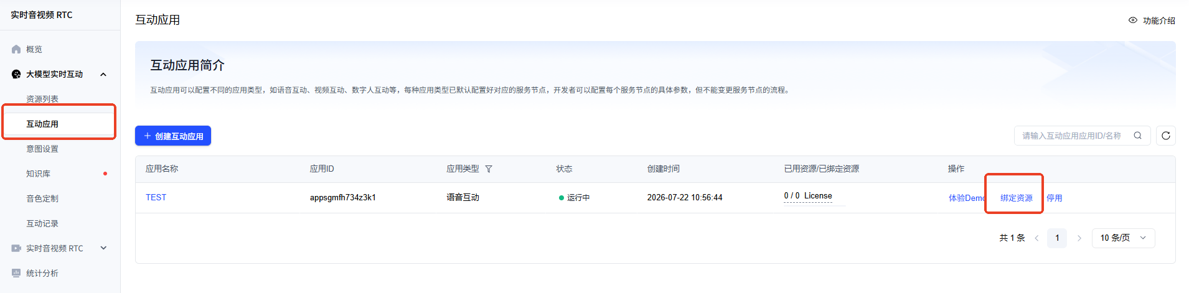Screen dimensions: 1189x293
Task: Click the 创建时间 column header
Action: point(664,169)
